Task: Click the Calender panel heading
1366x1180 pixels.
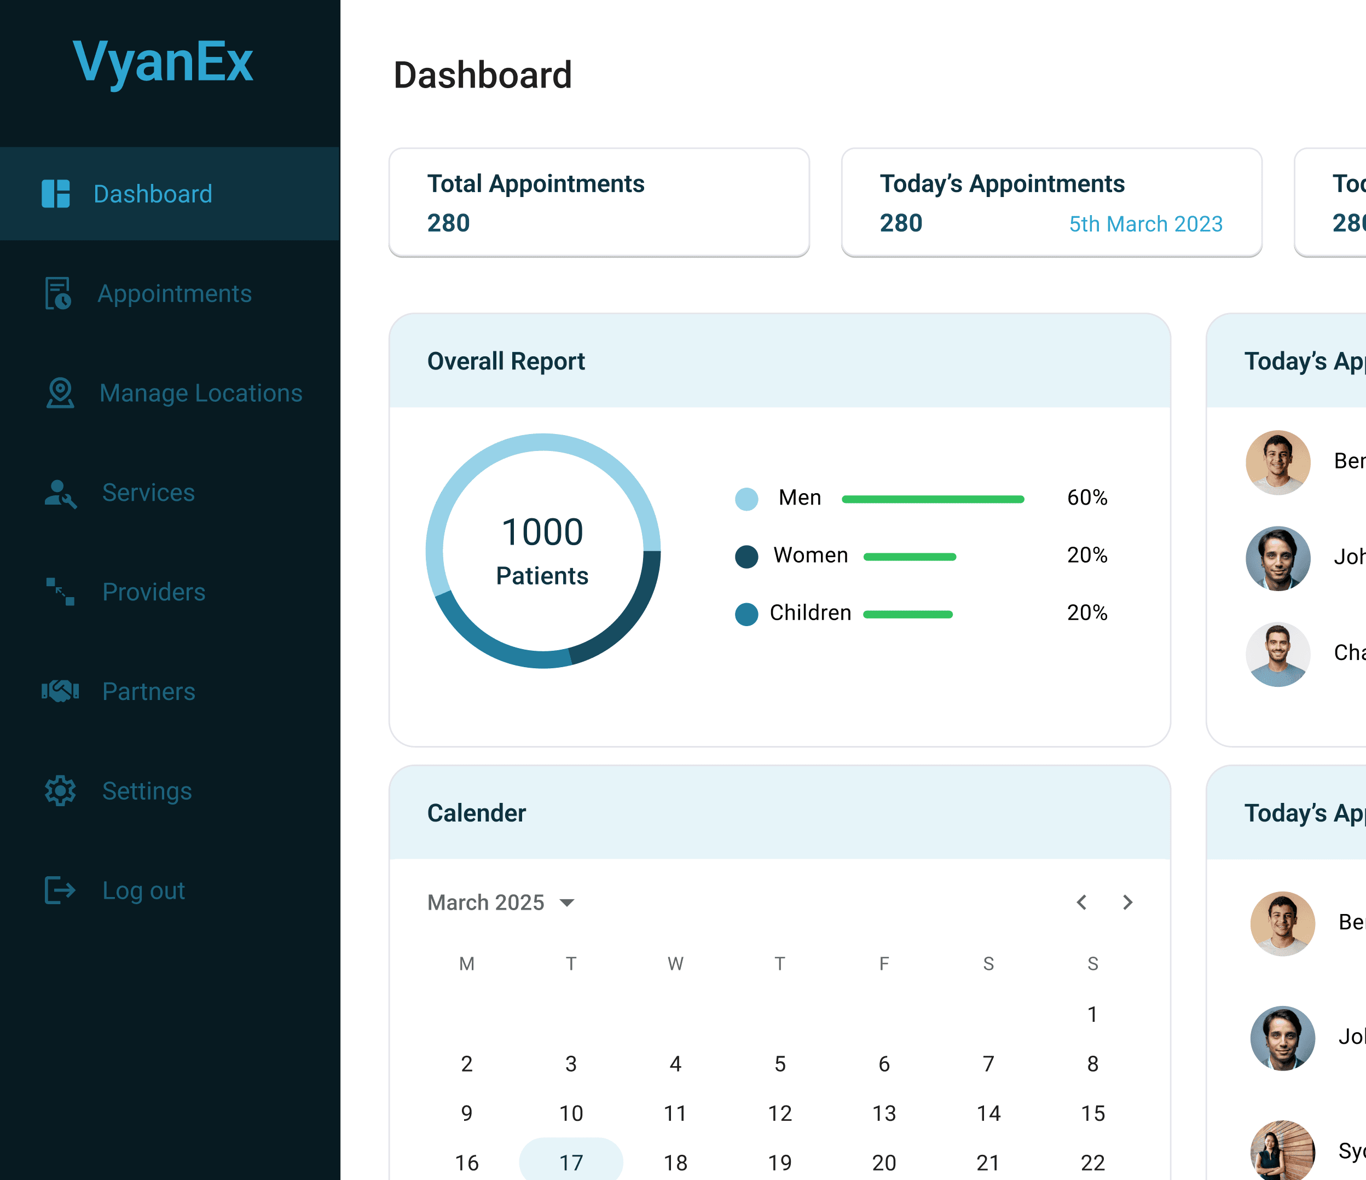Action: 476,813
